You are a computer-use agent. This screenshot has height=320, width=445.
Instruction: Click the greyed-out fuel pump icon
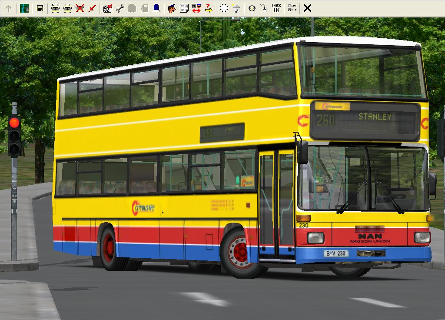pyautogui.click(x=144, y=8)
